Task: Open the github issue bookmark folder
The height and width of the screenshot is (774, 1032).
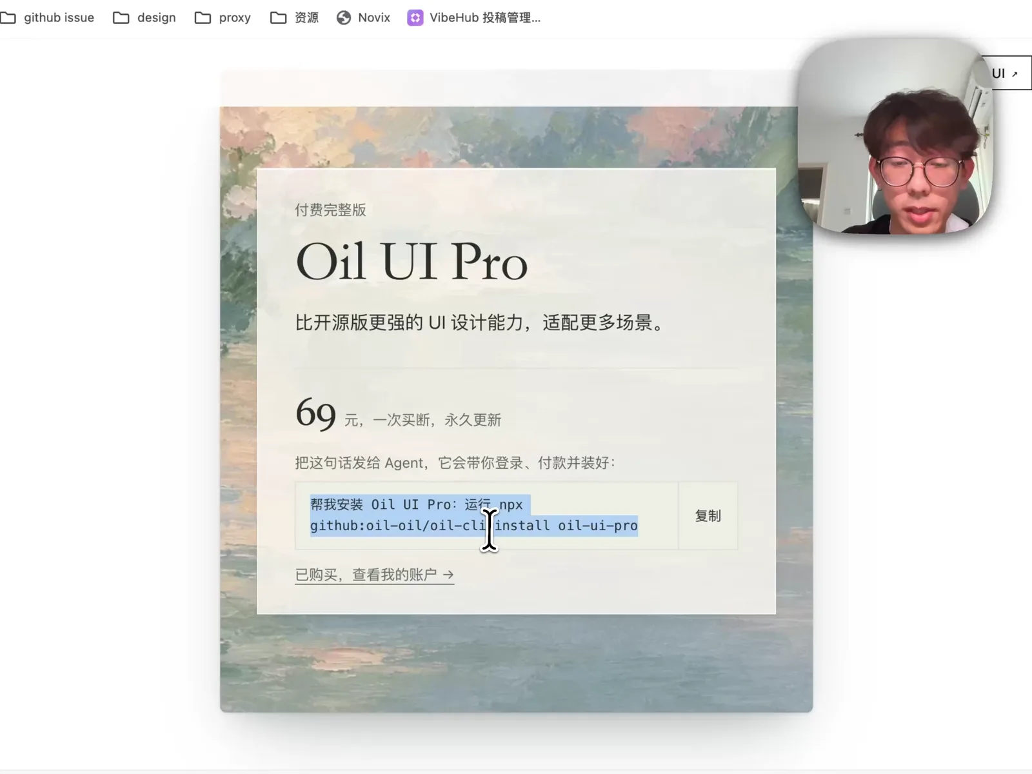Action: coord(47,17)
